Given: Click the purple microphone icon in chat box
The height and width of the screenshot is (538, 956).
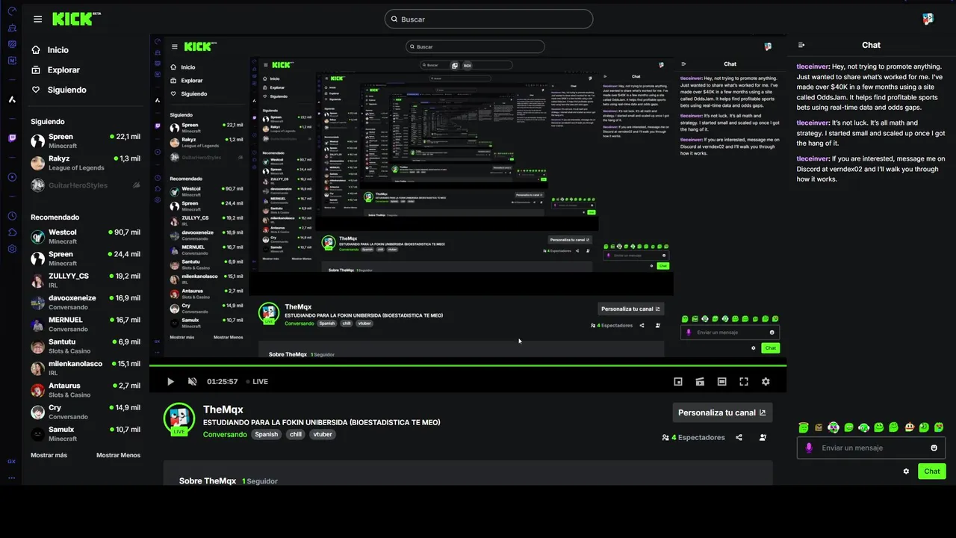Looking at the screenshot, I should click(x=808, y=448).
